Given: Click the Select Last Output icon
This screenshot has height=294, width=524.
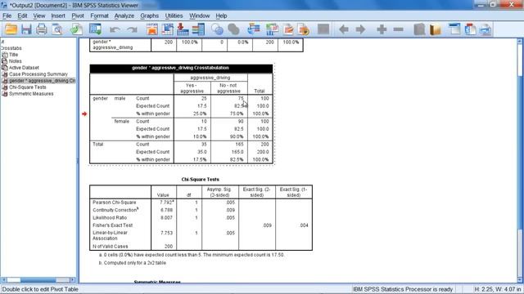Looking at the screenshot, I should pyautogui.click(x=254, y=29).
